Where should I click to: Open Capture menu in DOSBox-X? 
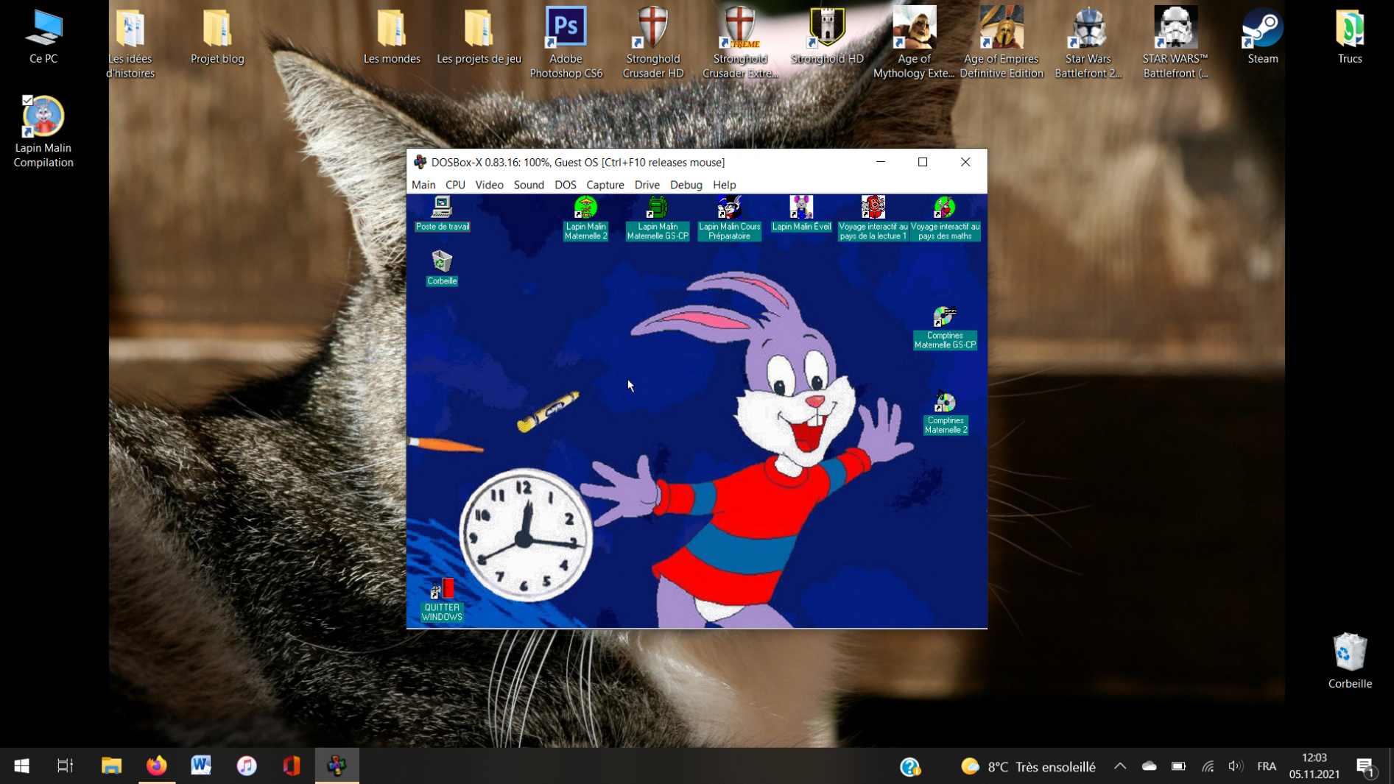click(x=605, y=185)
